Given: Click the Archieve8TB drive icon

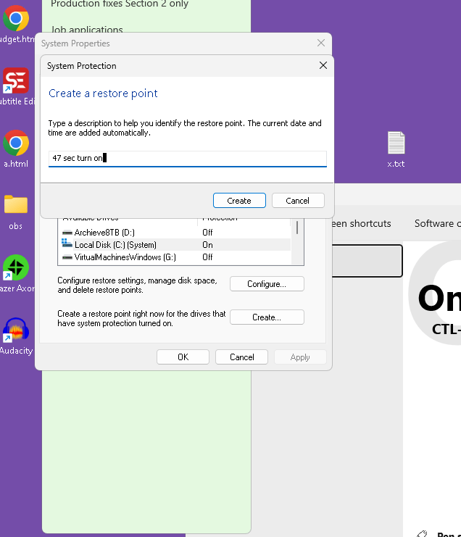Looking at the screenshot, I should (67, 233).
